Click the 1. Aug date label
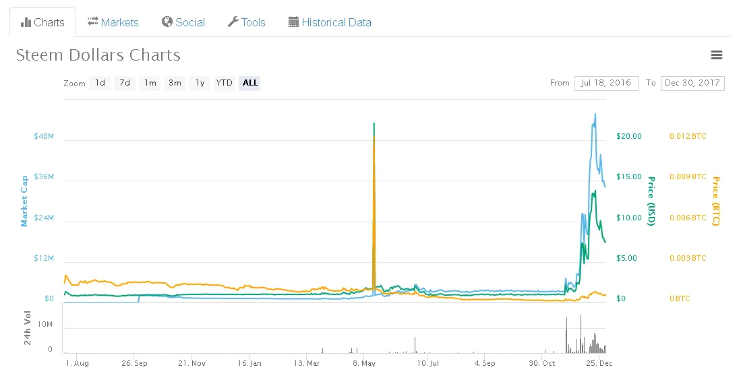The image size is (741, 382). click(x=77, y=363)
